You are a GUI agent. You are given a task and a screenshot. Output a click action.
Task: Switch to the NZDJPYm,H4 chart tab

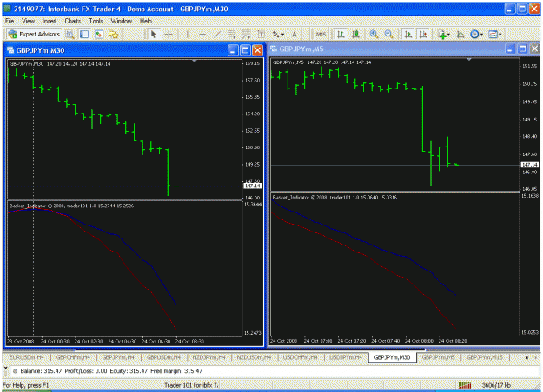click(x=209, y=357)
